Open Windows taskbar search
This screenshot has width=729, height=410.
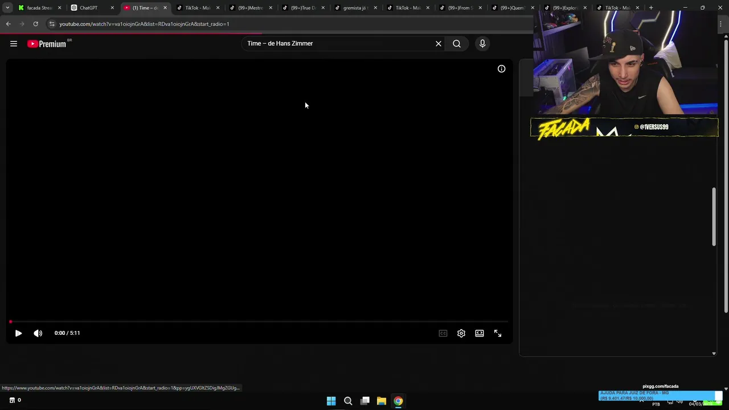pyautogui.click(x=348, y=401)
